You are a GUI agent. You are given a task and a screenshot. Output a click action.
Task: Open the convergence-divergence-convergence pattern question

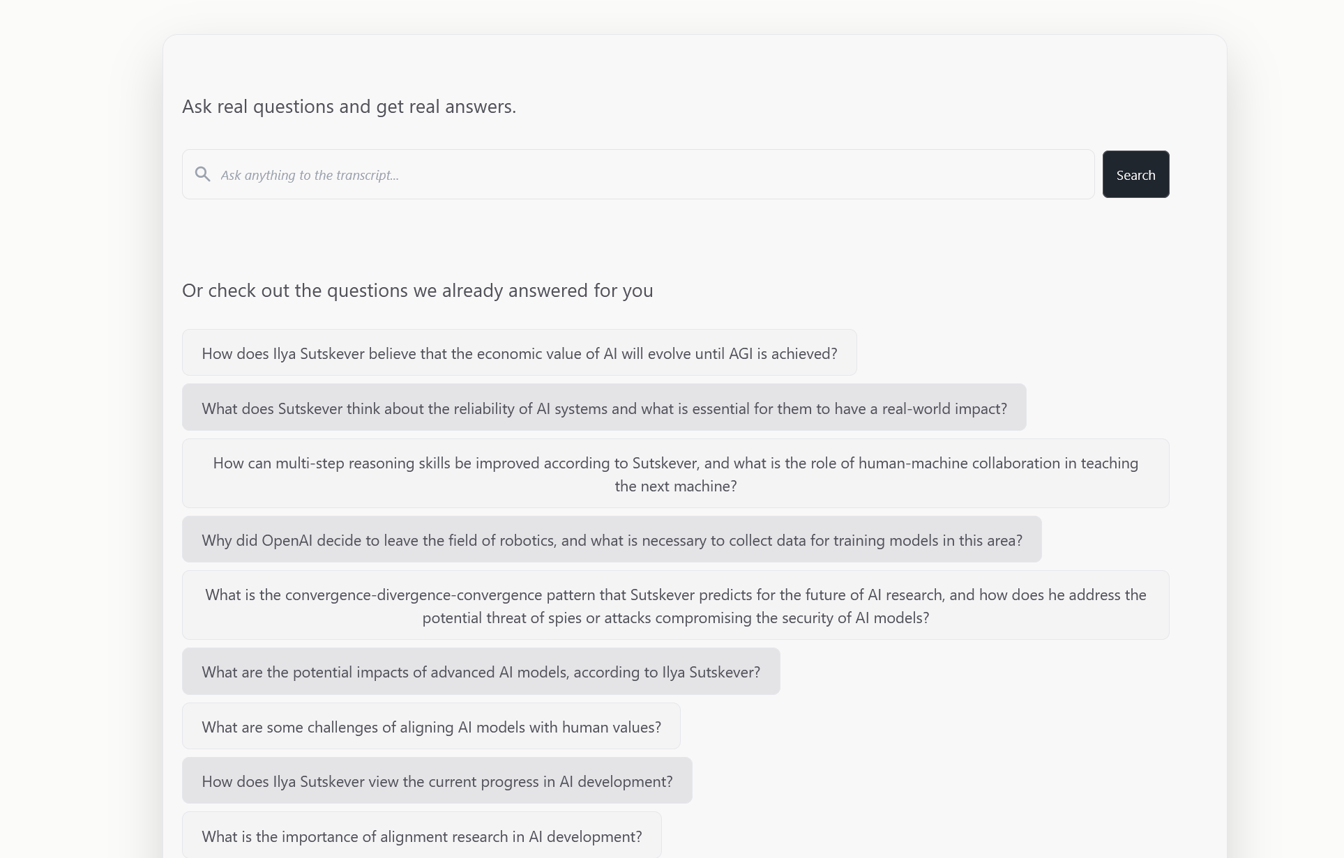(676, 606)
